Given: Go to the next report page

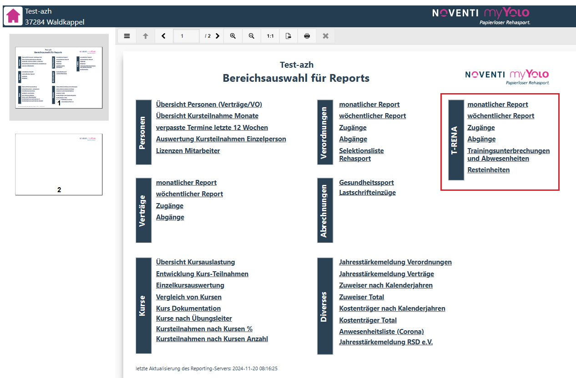Looking at the screenshot, I should coord(217,36).
